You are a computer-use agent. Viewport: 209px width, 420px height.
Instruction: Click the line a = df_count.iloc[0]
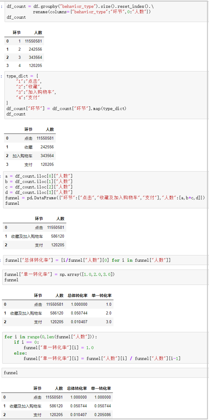(x=39, y=176)
